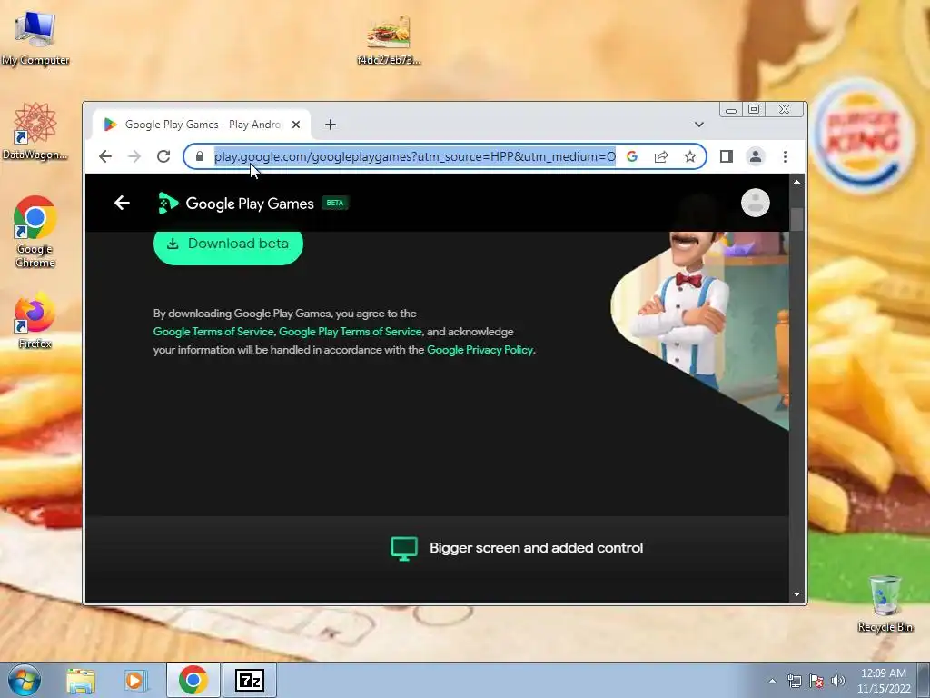Open the Google Terms of Service link
The width and height of the screenshot is (930, 698).
pyautogui.click(x=213, y=332)
